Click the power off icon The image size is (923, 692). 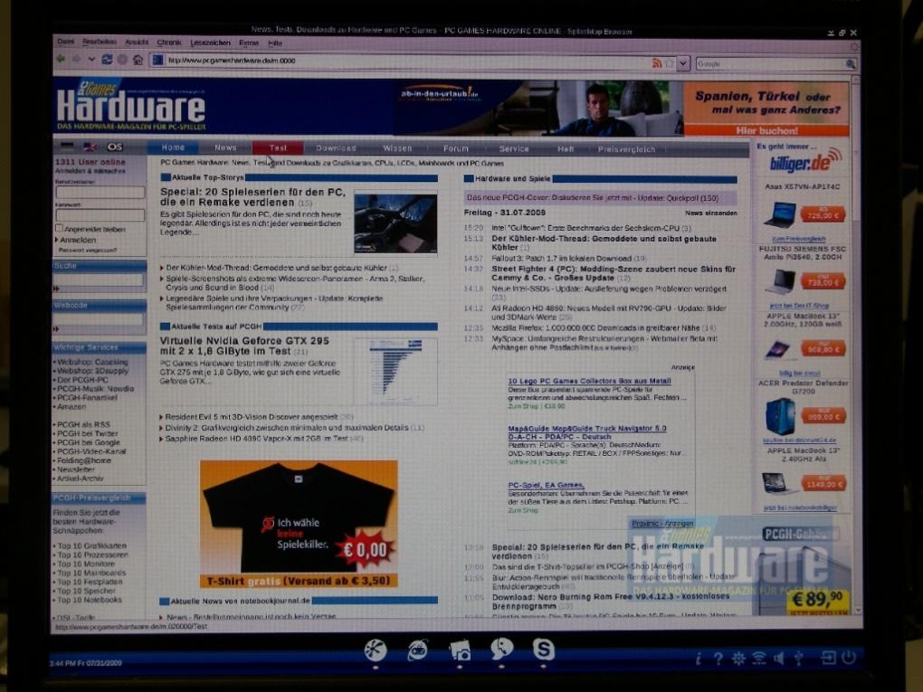click(x=848, y=658)
